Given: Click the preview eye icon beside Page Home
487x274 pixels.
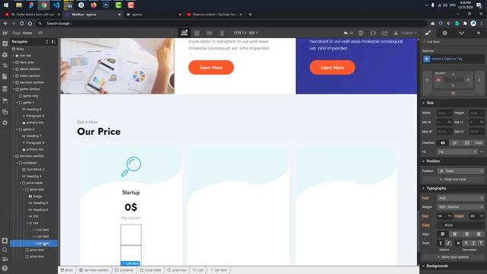Looking at the screenshot, I should click(x=40, y=33).
